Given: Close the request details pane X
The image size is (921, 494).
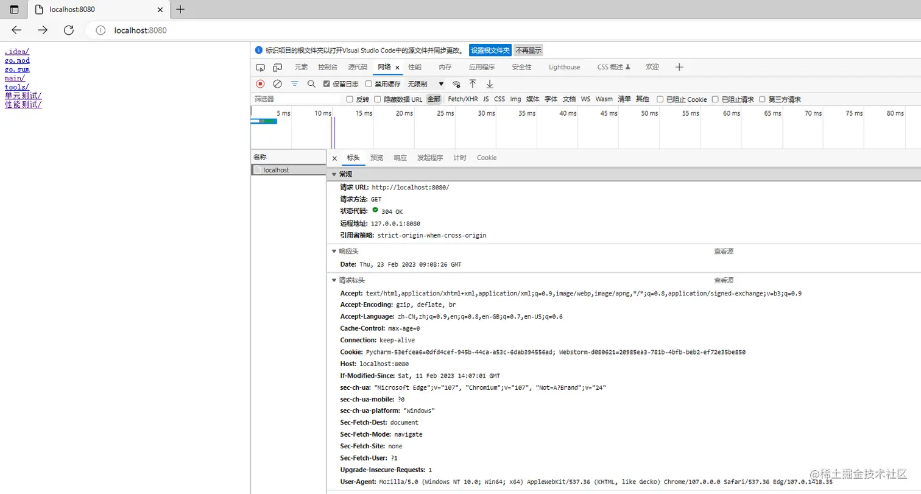Looking at the screenshot, I should [x=334, y=158].
